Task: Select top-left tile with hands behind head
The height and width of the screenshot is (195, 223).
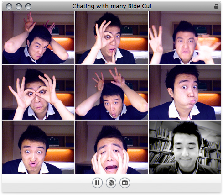Action: click(38, 37)
